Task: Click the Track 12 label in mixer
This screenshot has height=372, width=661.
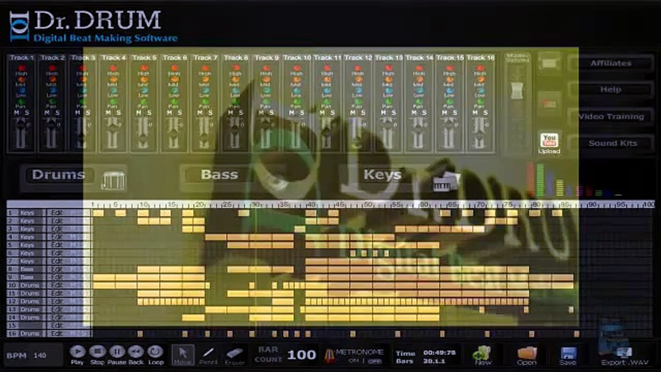Action: point(357,57)
